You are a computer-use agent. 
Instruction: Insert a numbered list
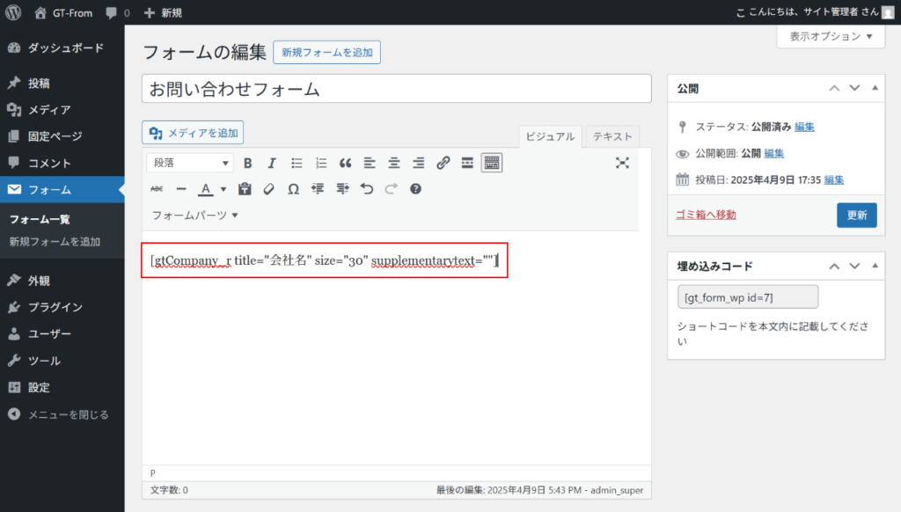point(320,163)
